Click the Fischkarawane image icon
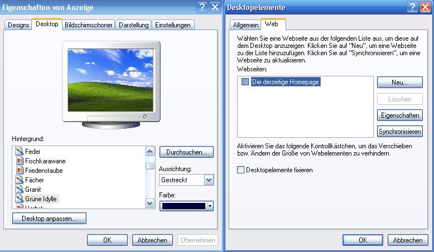This screenshot has width=434, height=252. pyautogui.click(x=19, y=161)
